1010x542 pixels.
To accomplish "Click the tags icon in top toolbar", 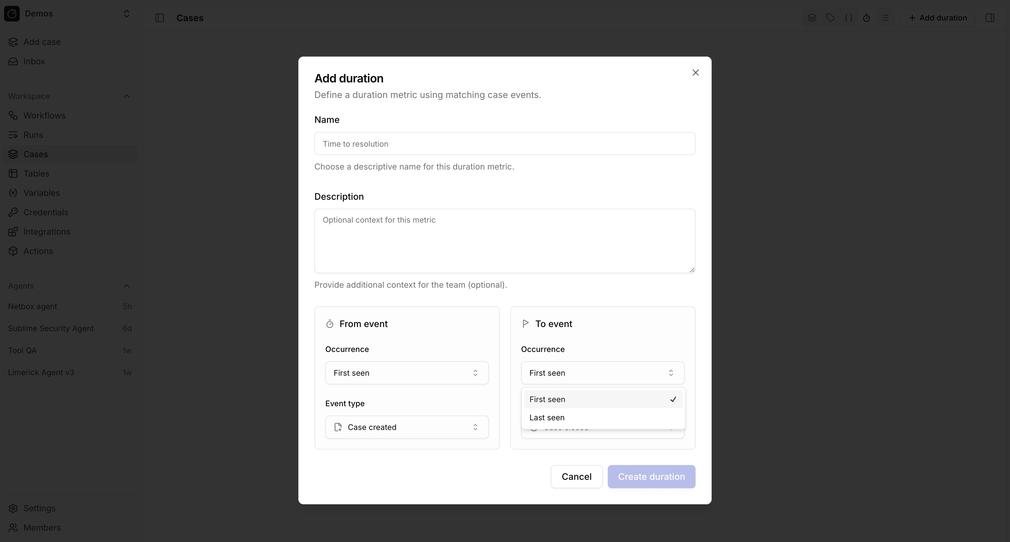I will (830, 18).
